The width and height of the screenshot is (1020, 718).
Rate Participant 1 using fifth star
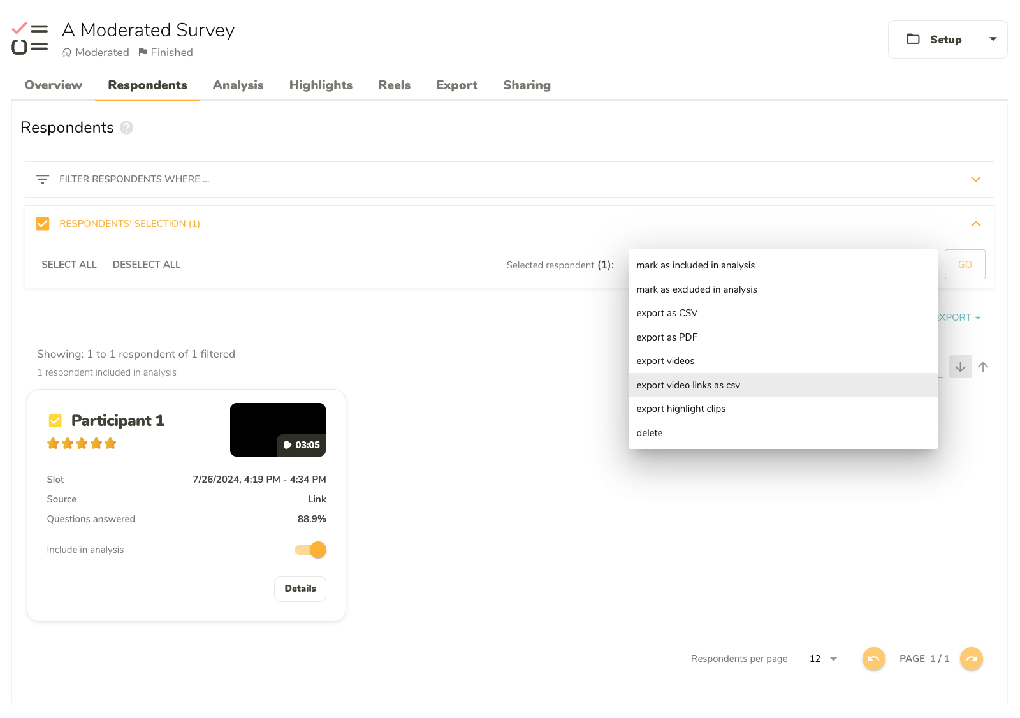111,444
